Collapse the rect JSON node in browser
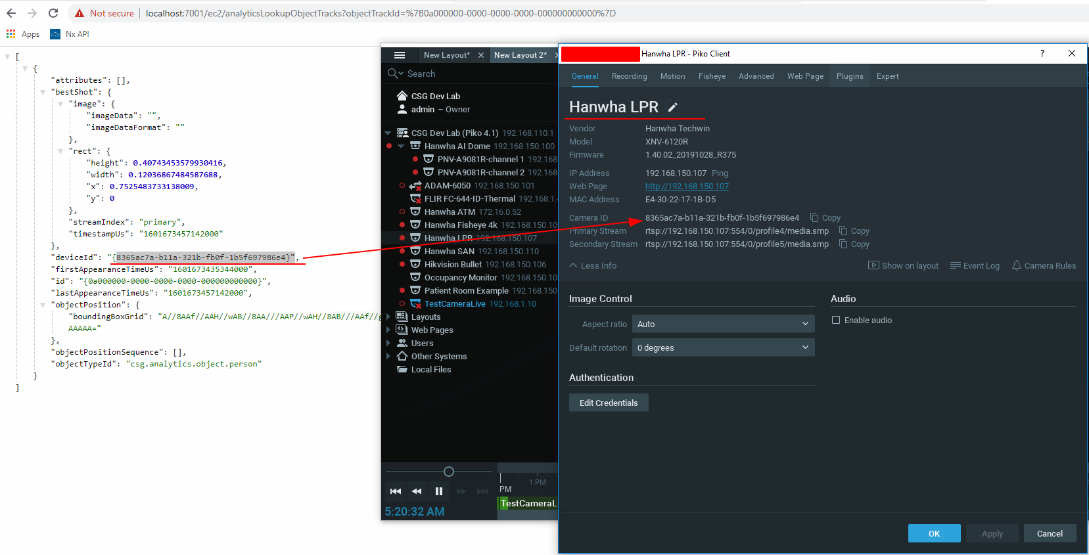Screen dimensions: 1089x555 (x=60, y=151)
